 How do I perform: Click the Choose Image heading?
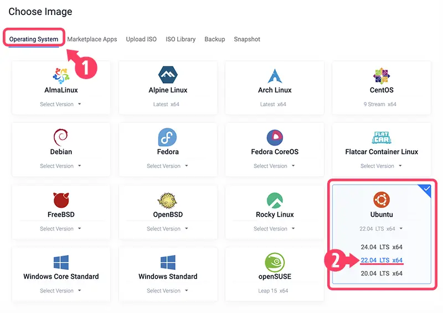[x=40, y=12]
